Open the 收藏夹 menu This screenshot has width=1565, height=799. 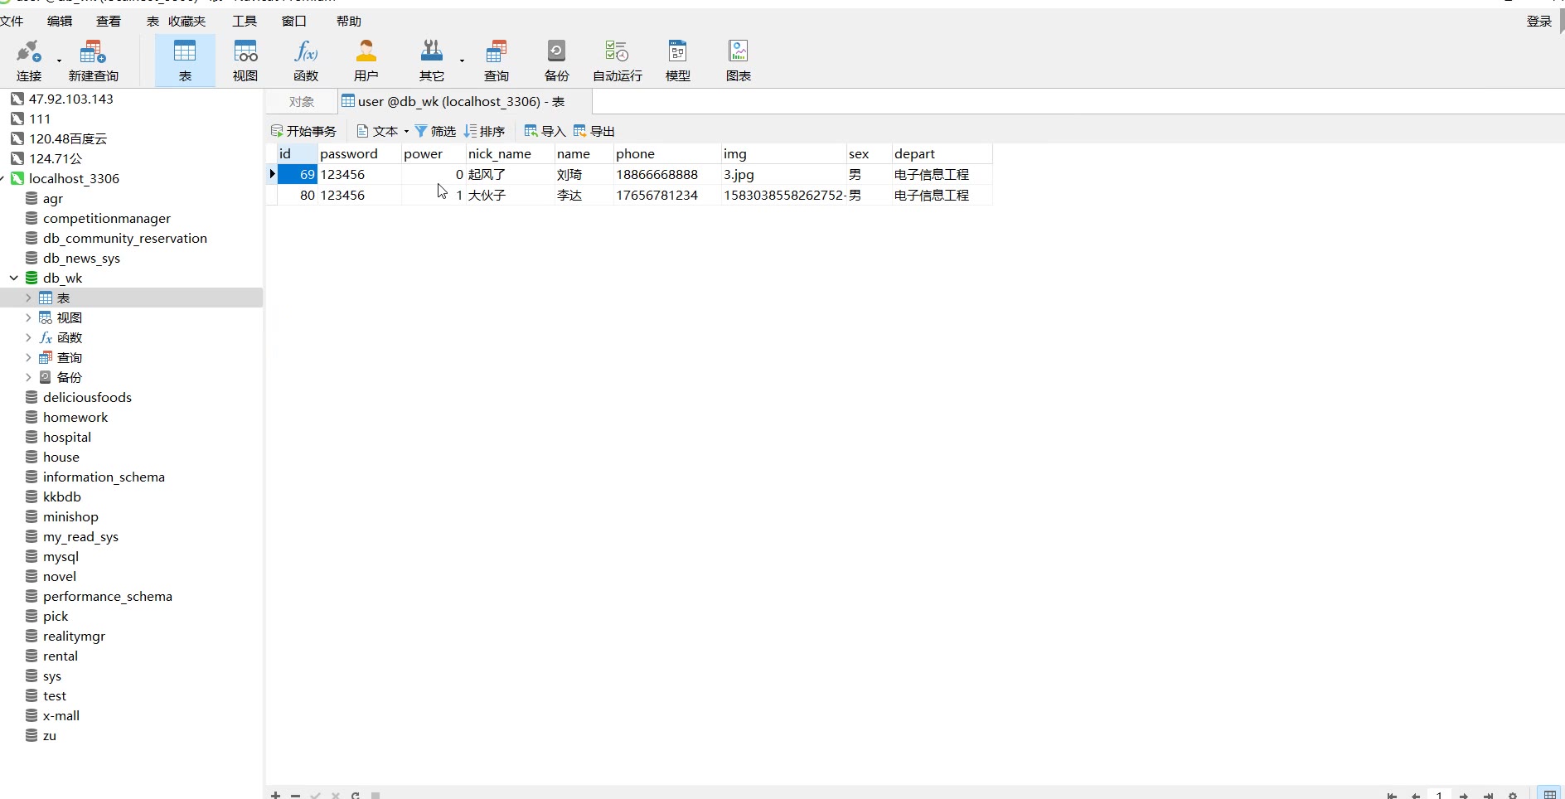click(x=187, y=21)
